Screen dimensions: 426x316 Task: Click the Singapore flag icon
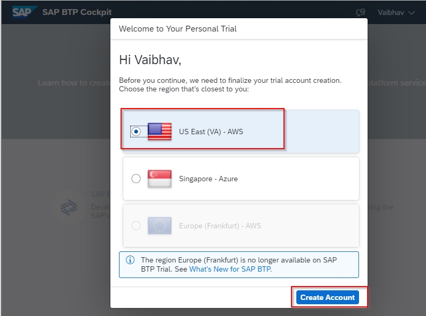pos(160,179)
